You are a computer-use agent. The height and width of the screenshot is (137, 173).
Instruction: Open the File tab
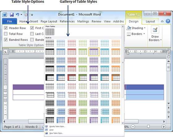pyautogui.click(x=10, y=21)
